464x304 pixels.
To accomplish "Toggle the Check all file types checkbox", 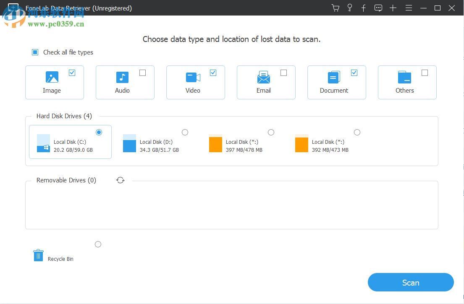I will click(35, 52).
